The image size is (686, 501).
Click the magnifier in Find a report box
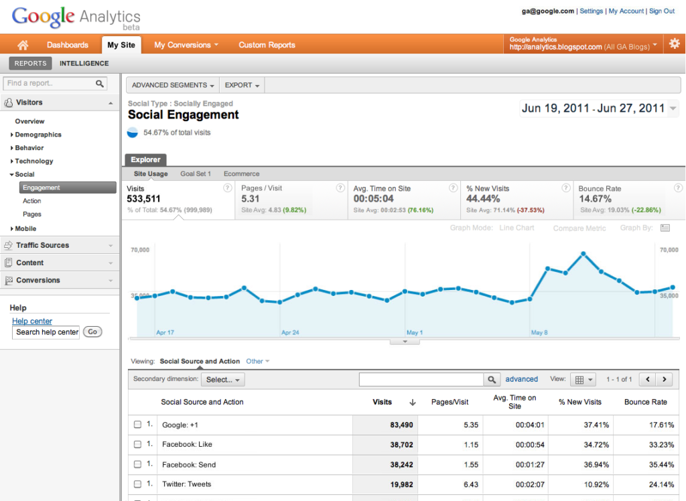point(100,84)
